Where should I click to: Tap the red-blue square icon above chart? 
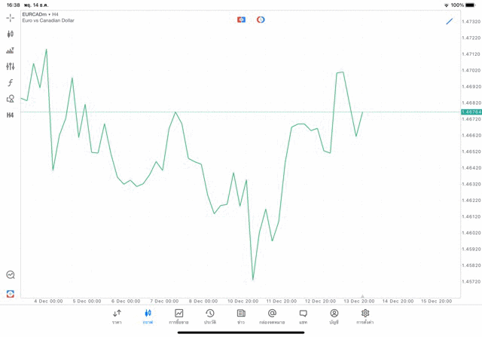pyautogui.click(x=241, y=20)
